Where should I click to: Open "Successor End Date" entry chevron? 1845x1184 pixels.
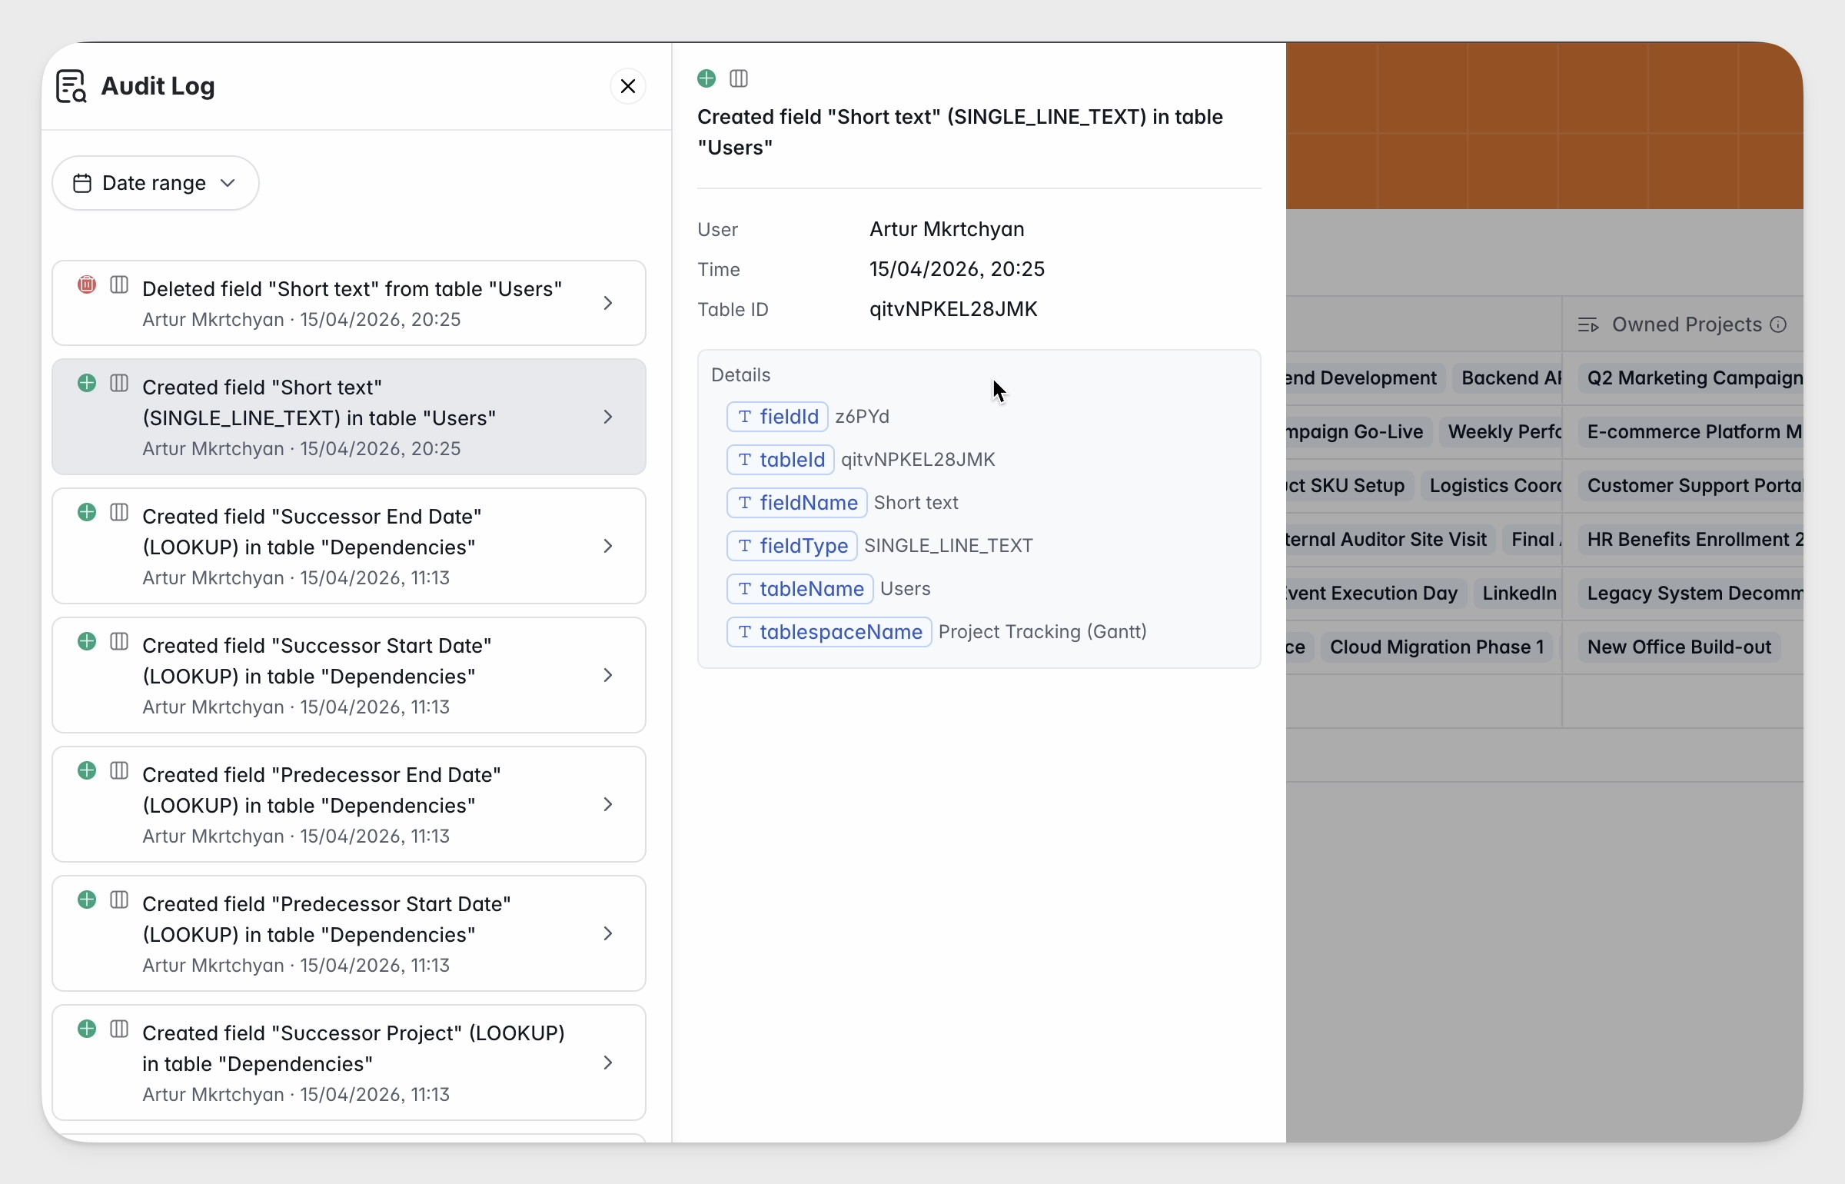point(608,546)
